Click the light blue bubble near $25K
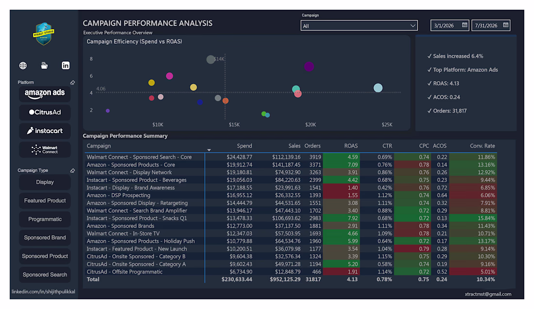This screenshot has height=309, width=534. click(378, 88)
